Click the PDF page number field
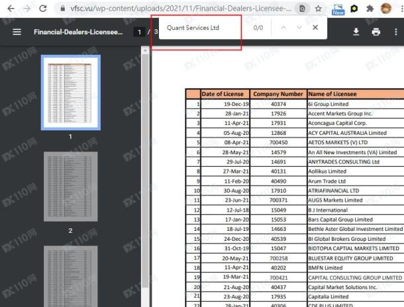 click(139, 32)
